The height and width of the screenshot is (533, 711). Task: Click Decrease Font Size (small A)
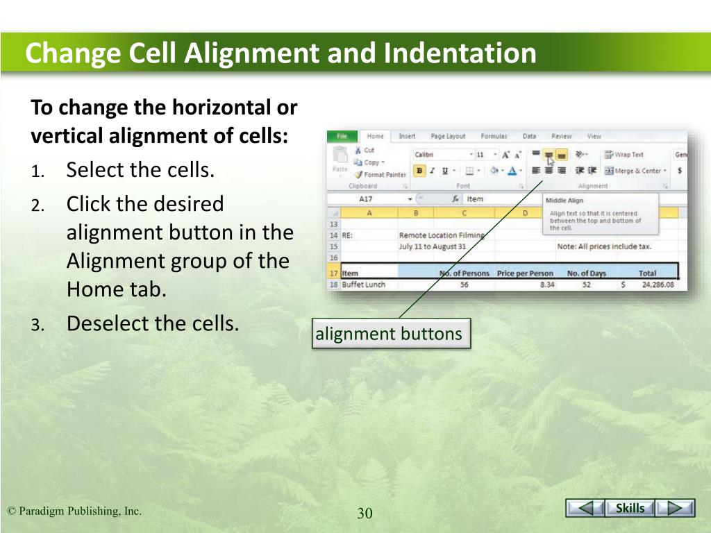pyautogui.click(x=517, y=155)
